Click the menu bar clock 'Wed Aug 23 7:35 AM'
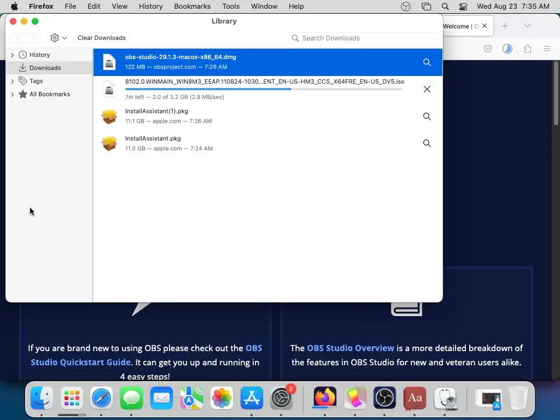Screen dimensions: 560x420 click(513, 7)
